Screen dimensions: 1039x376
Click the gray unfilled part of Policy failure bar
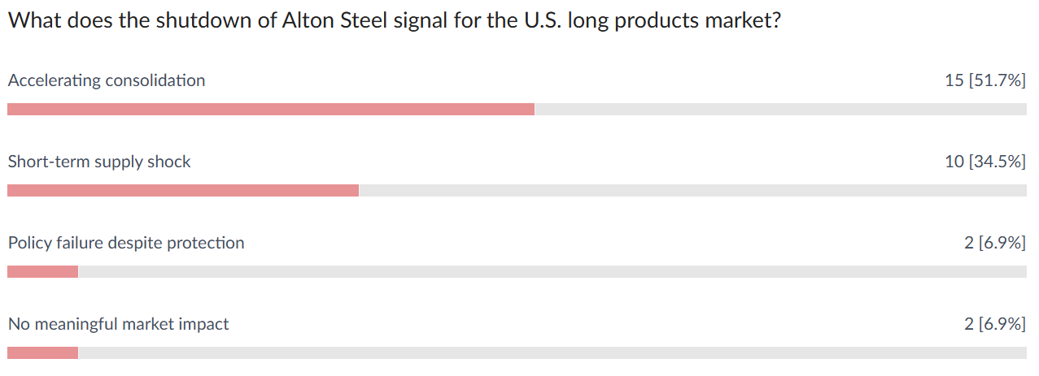tap(552, 271)
